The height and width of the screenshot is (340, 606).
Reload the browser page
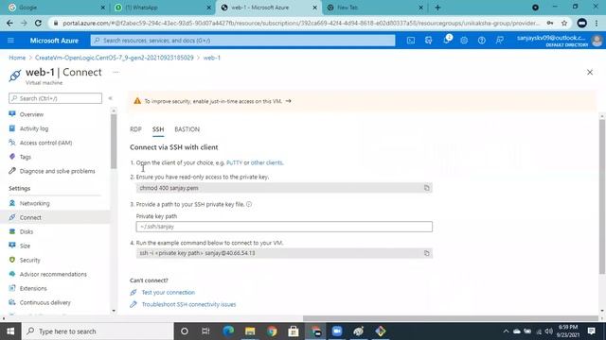(x=38, y=23)
